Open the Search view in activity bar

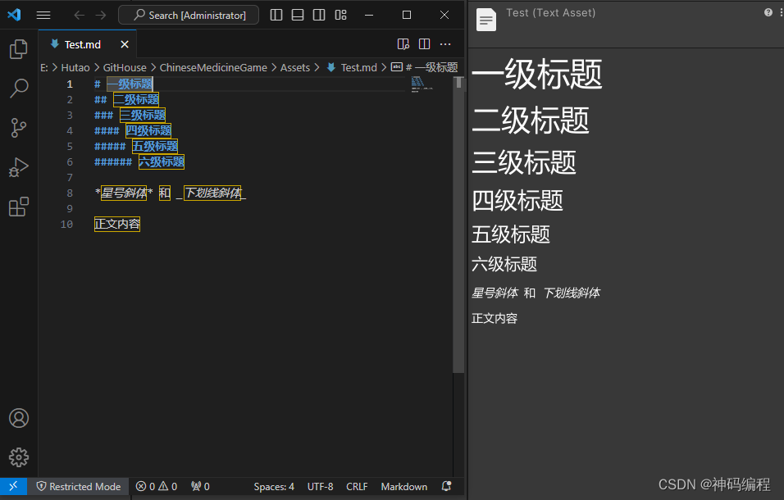pos(19,89)
